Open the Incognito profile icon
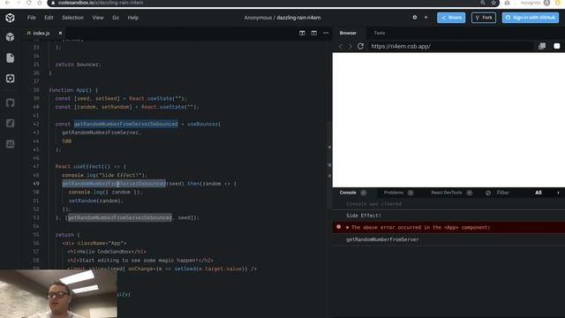 [x=546, y=3]
